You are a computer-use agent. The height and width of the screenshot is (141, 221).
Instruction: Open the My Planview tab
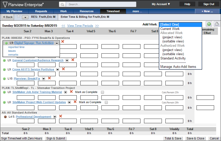tap(14, 11)
